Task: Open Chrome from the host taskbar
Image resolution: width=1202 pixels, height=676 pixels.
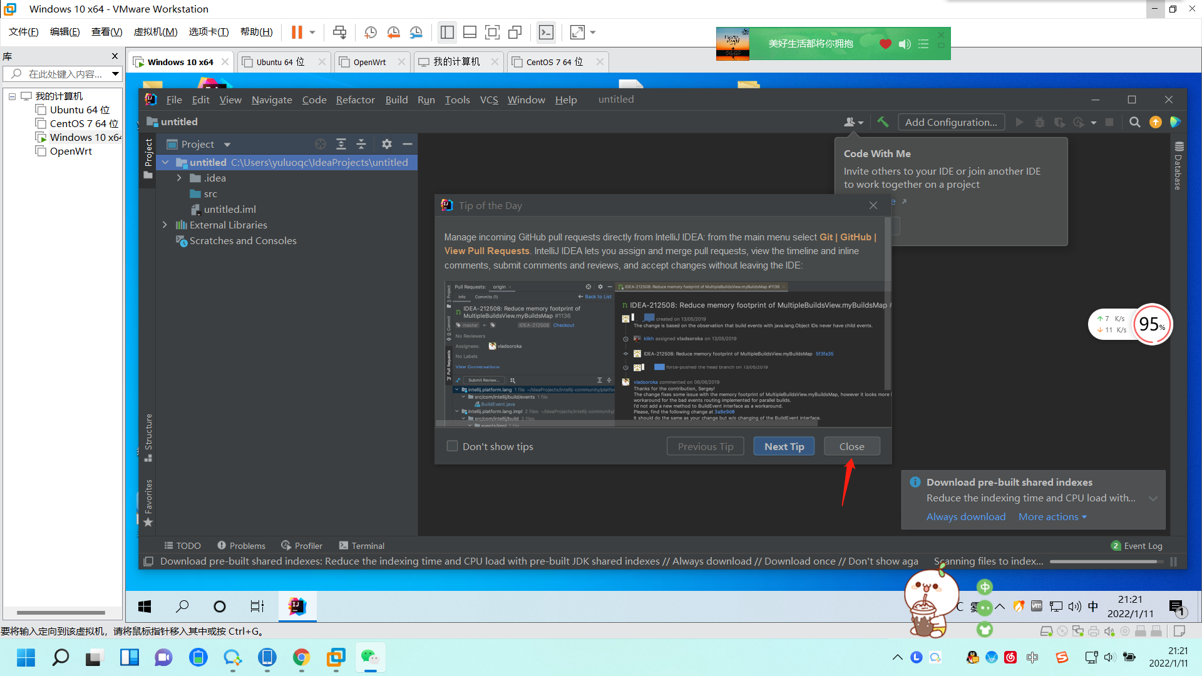Action: pos(301,657)
